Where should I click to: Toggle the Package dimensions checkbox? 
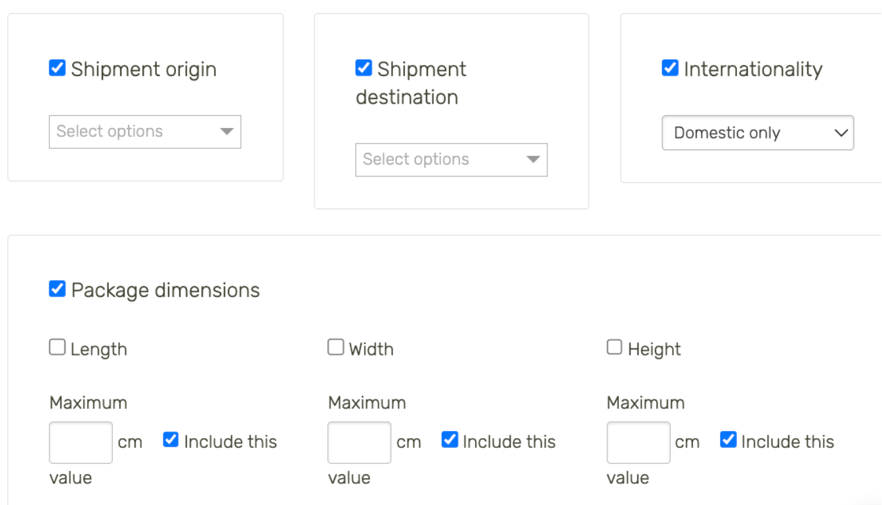pyautogui.click(x=57, y=289)
